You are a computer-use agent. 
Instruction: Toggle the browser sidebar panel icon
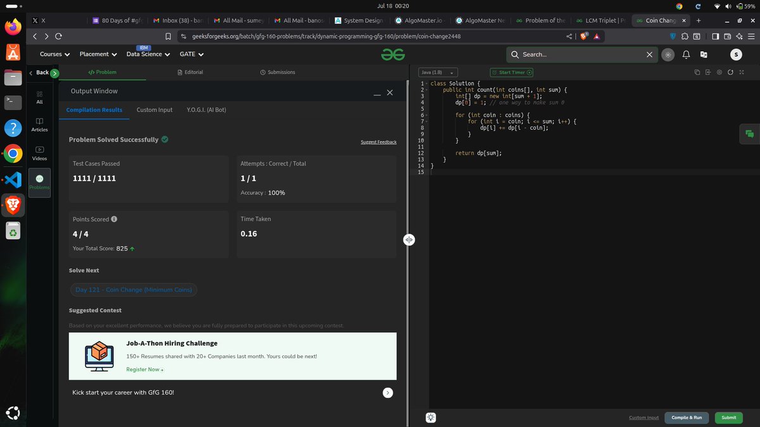715,37
